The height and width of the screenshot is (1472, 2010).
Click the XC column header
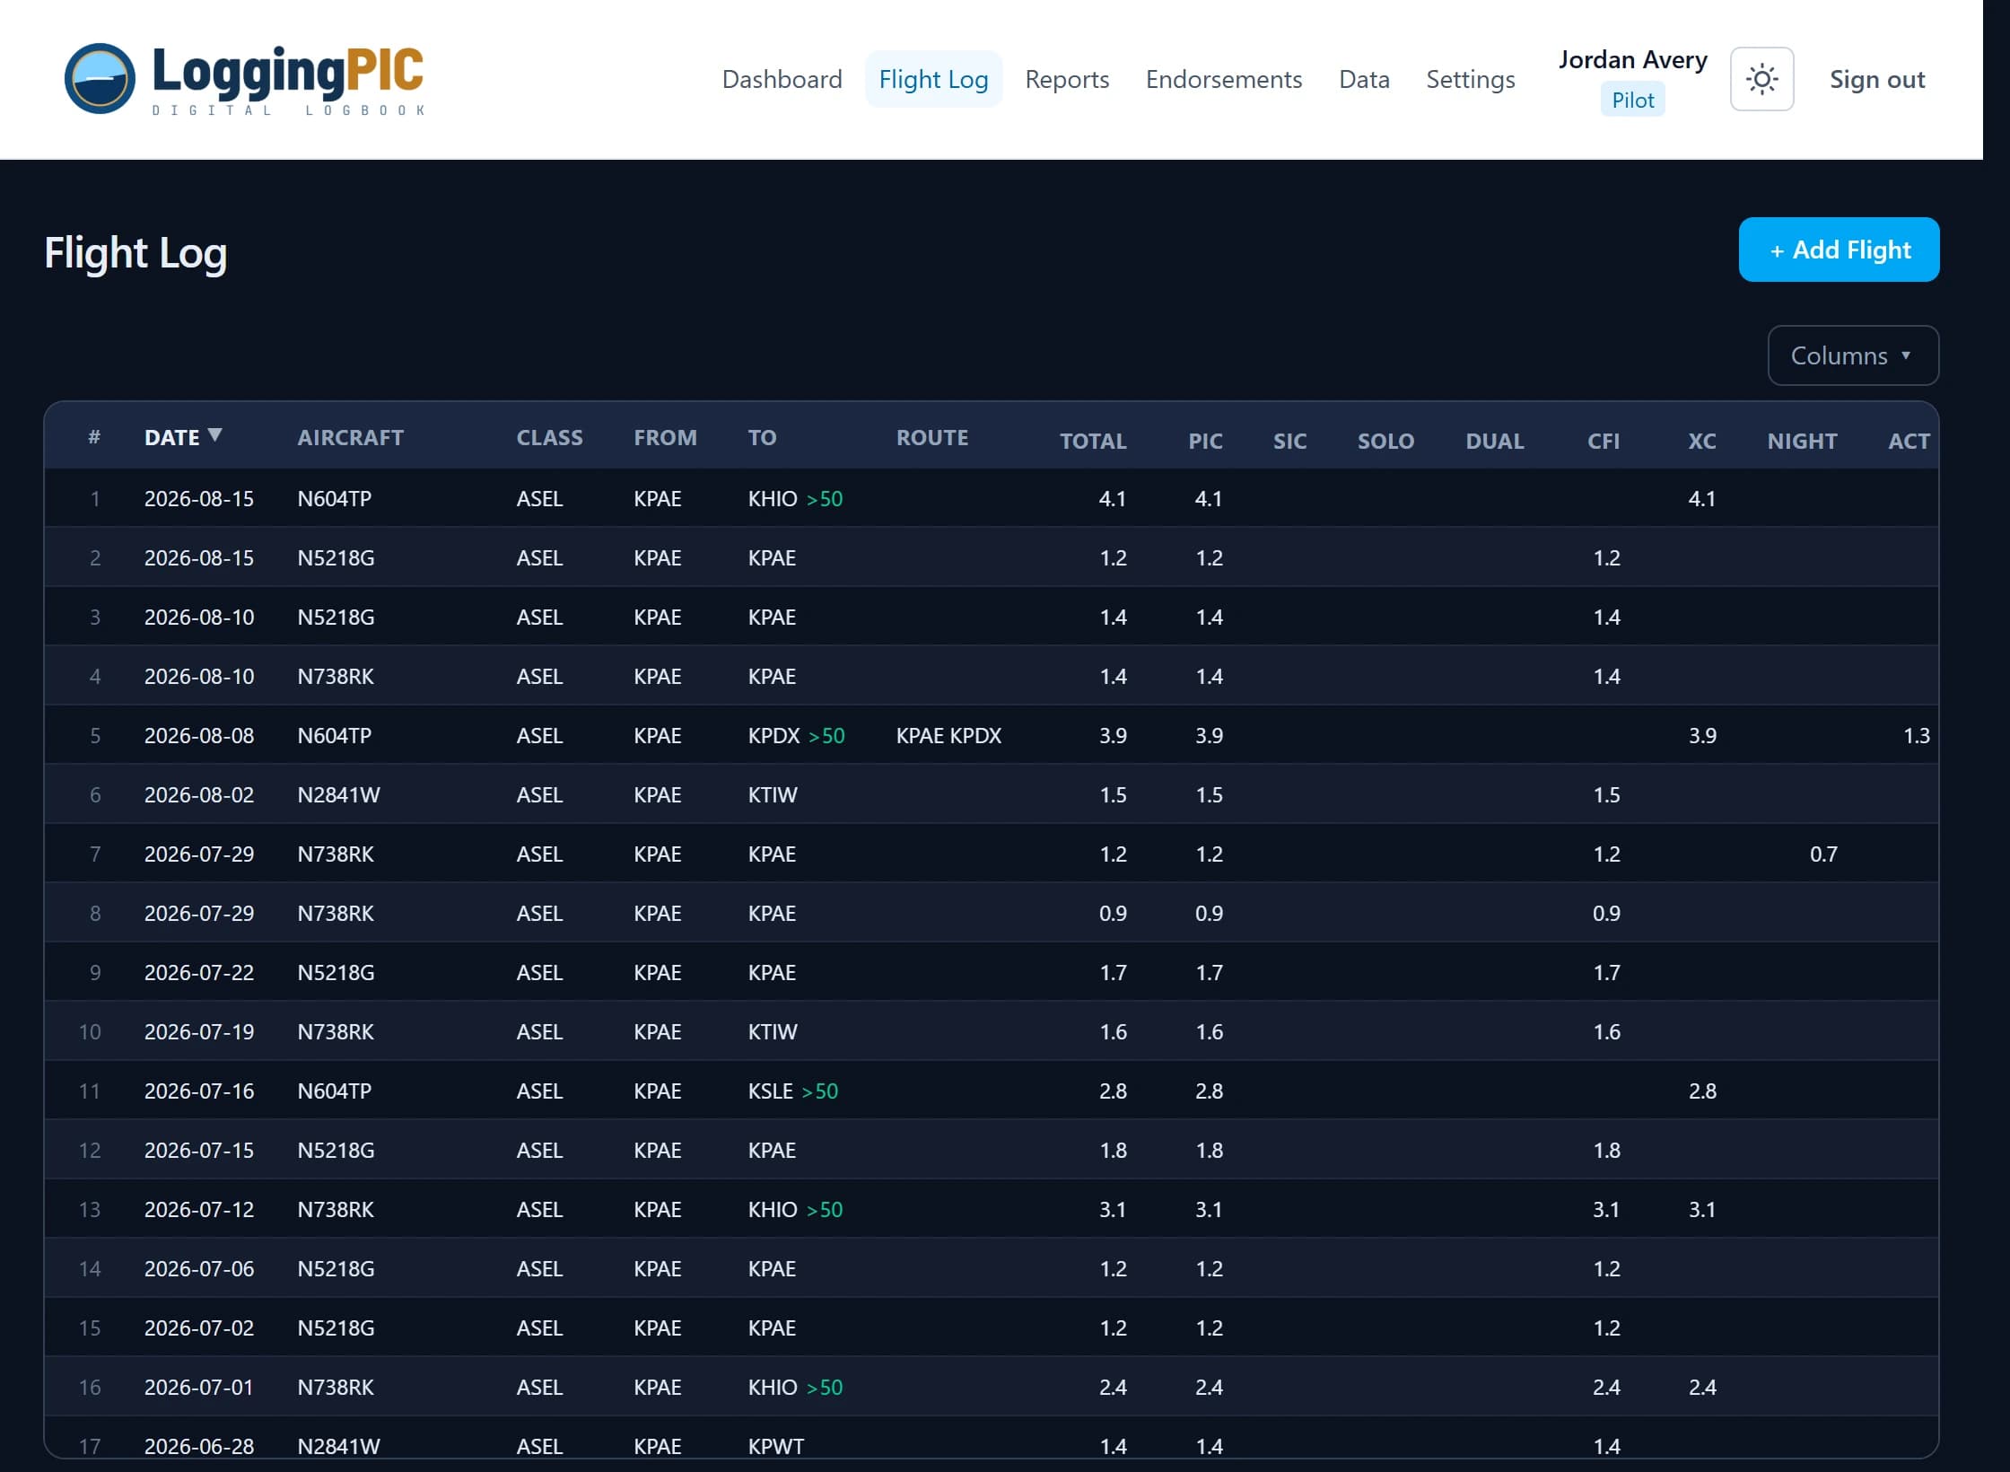point(1702,441)
